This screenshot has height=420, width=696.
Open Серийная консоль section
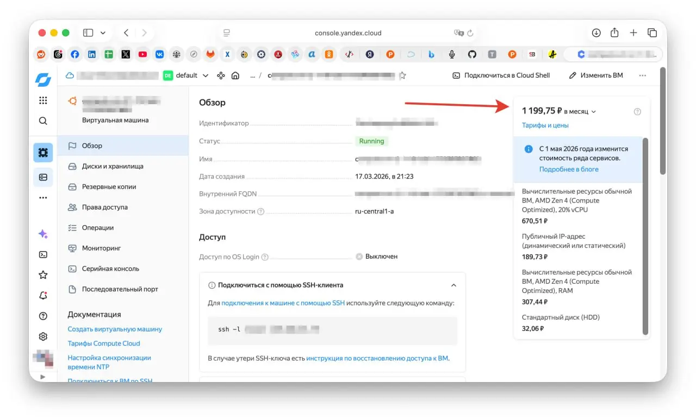point(123,269)
